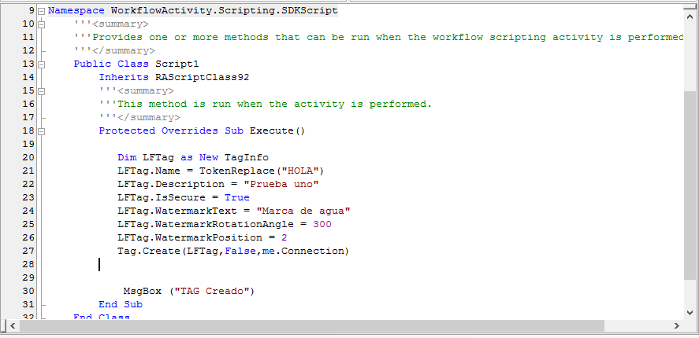Click the horizontal scrollbar right arrow
This screenshot has width=699, height=338.
[677, 326]
